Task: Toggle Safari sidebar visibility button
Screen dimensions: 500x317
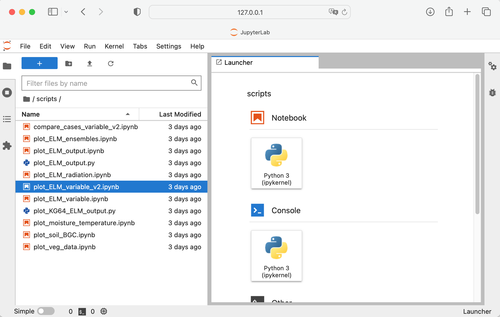Action: tap(53, 12)
